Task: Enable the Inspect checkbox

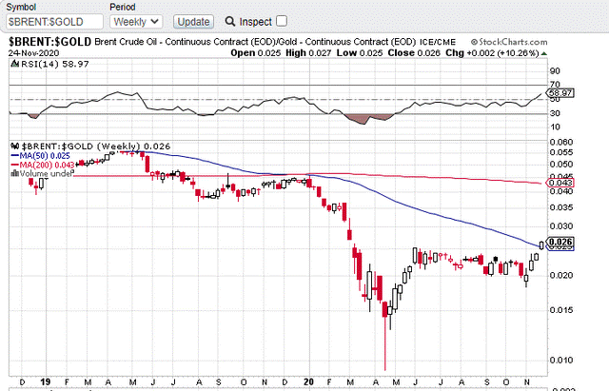Action: coord(281,21)
